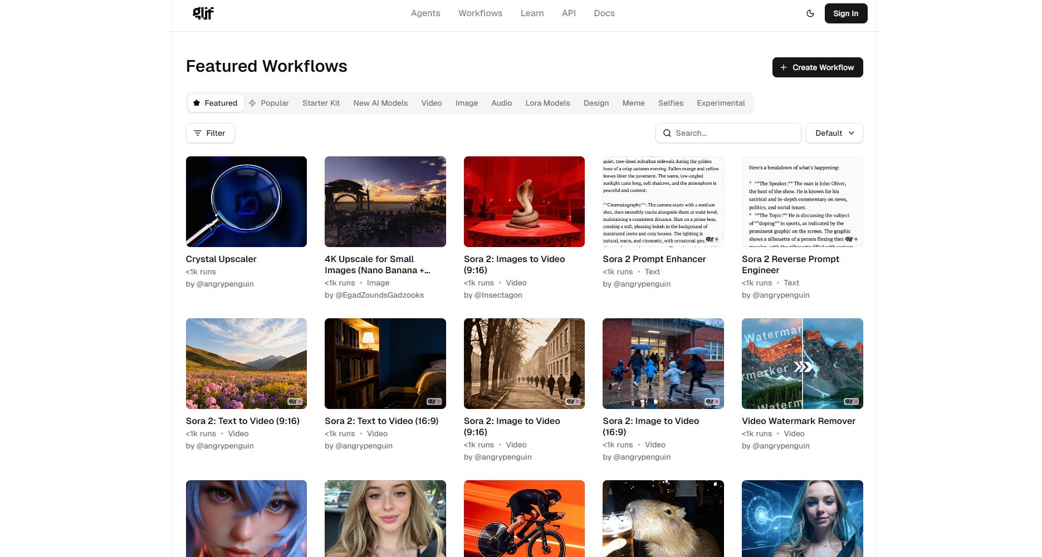1042x557 pixels.
Task: Open the Video Watermark Remover thumbnail
Action: pos(802,363)
